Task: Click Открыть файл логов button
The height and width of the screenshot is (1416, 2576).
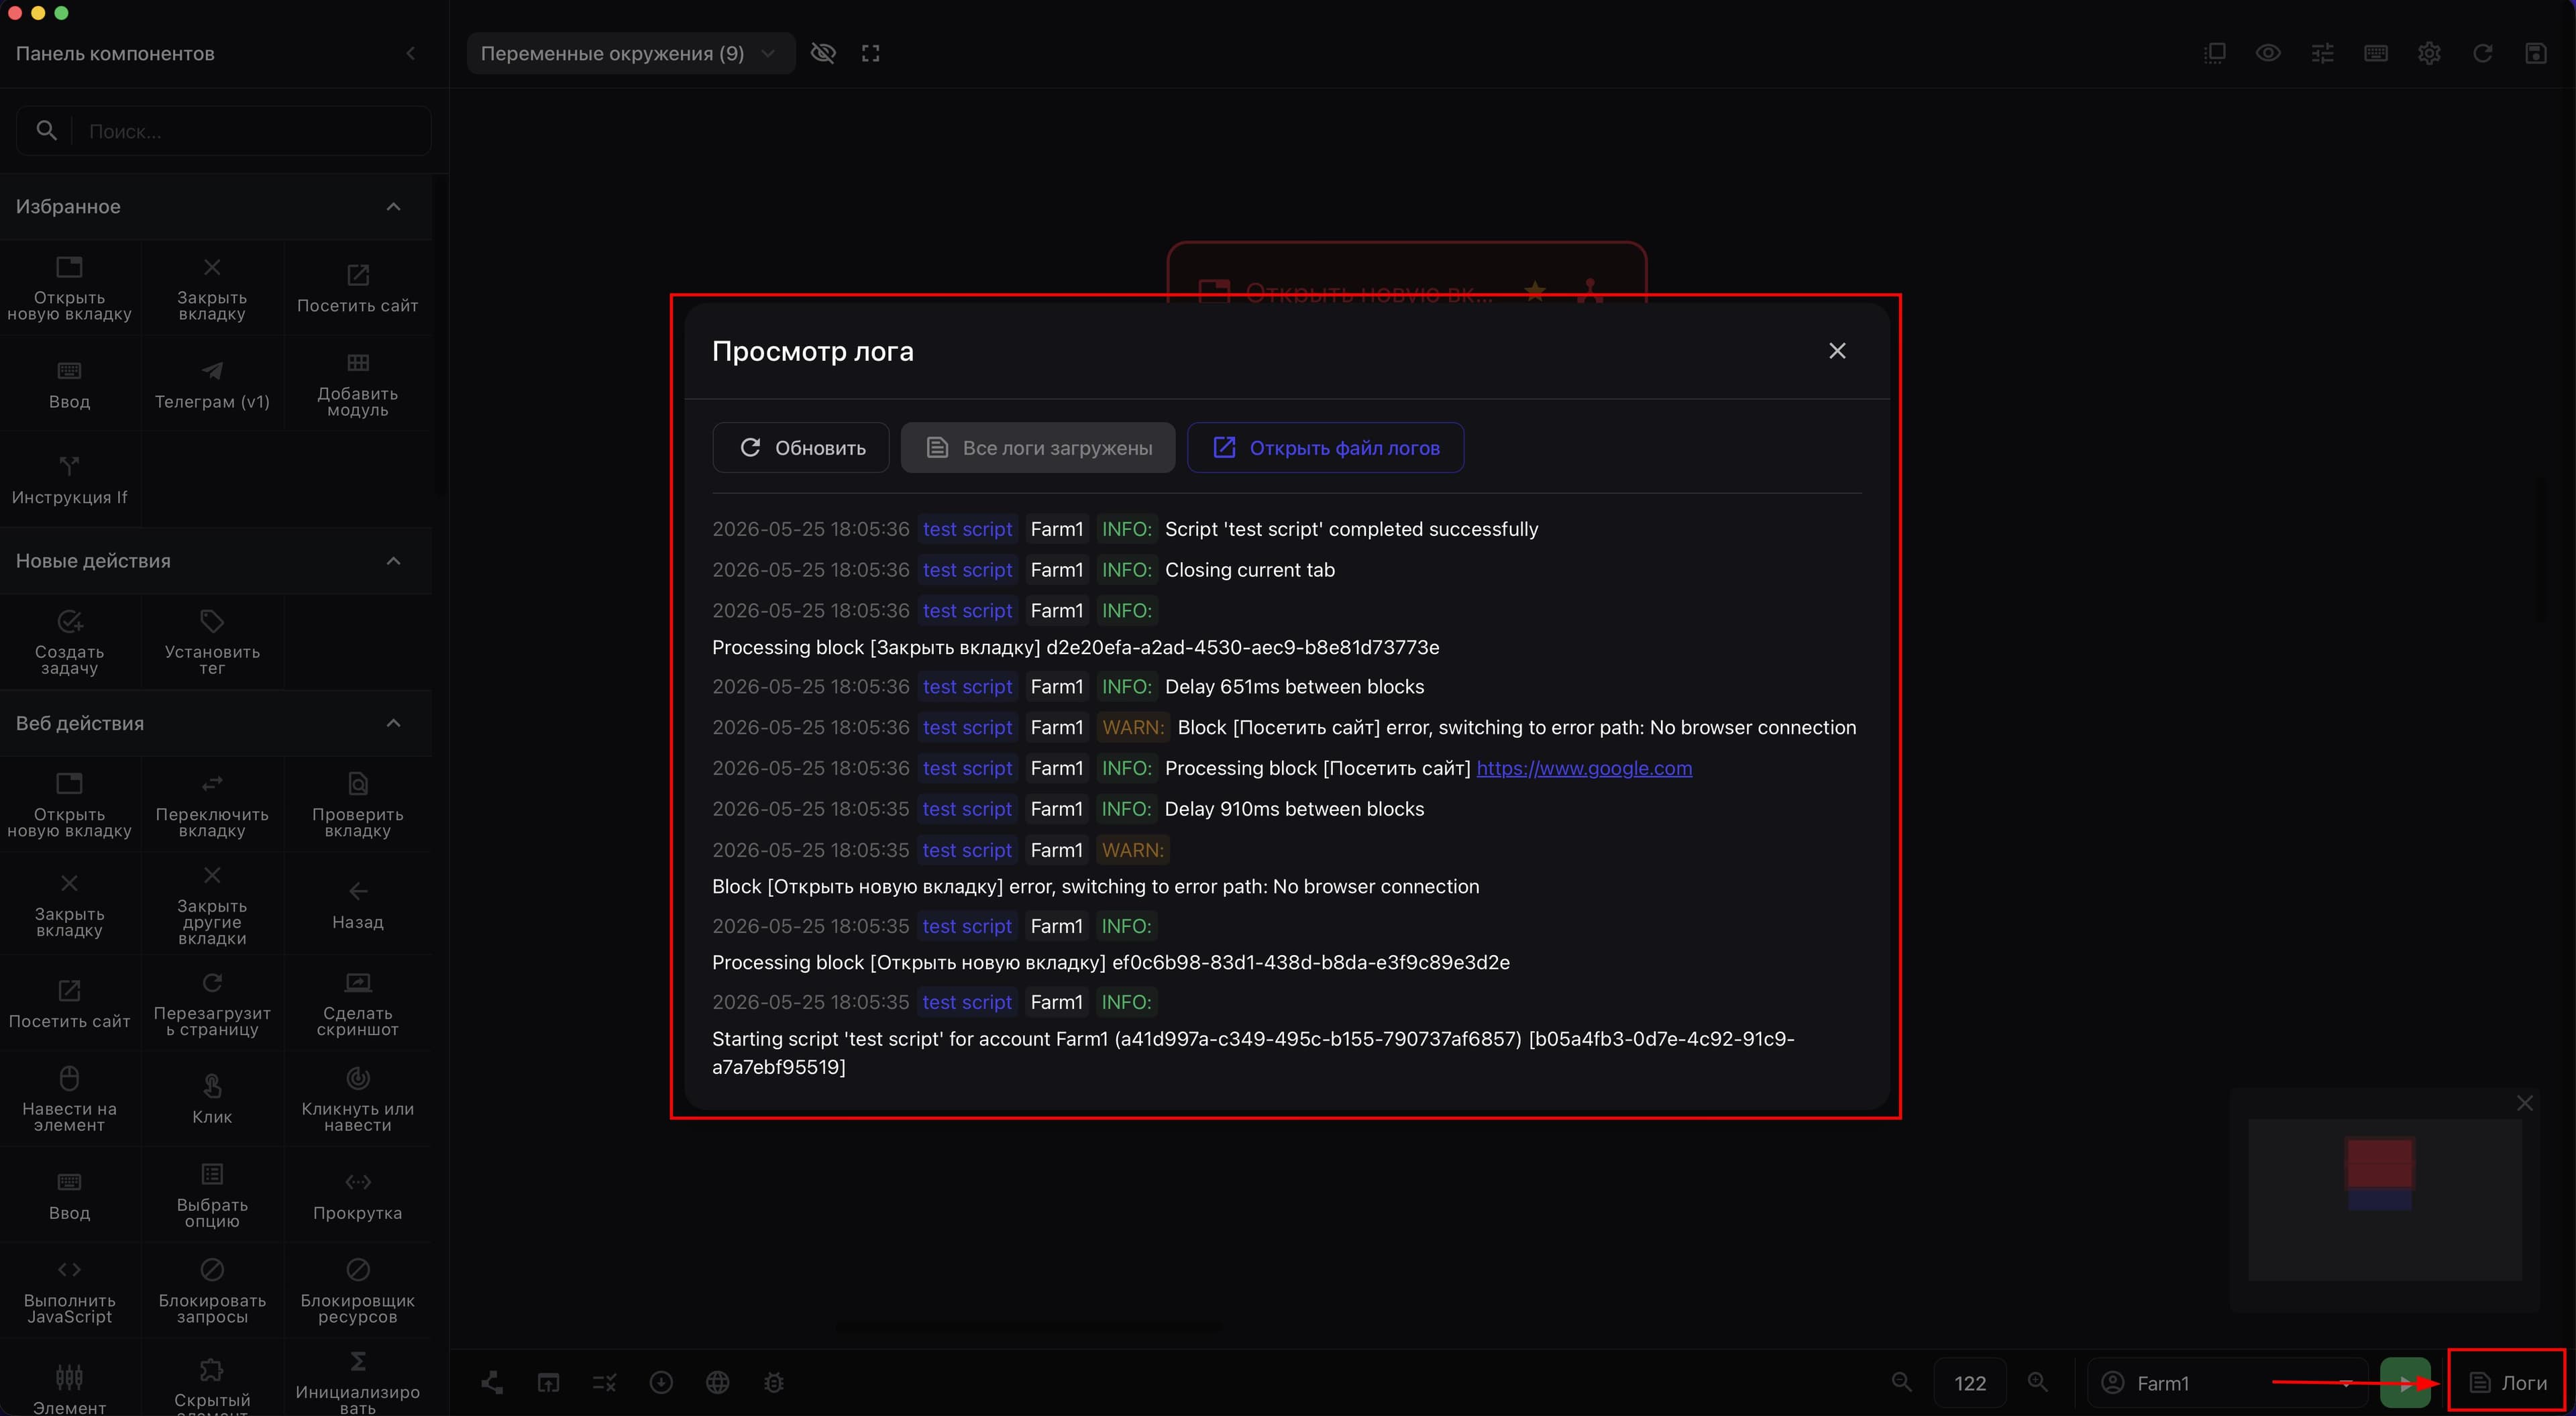Action: tap(1326, 447)
